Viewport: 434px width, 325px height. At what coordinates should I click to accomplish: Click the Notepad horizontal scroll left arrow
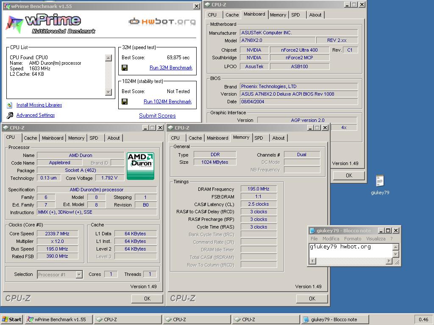pos(312,261)
